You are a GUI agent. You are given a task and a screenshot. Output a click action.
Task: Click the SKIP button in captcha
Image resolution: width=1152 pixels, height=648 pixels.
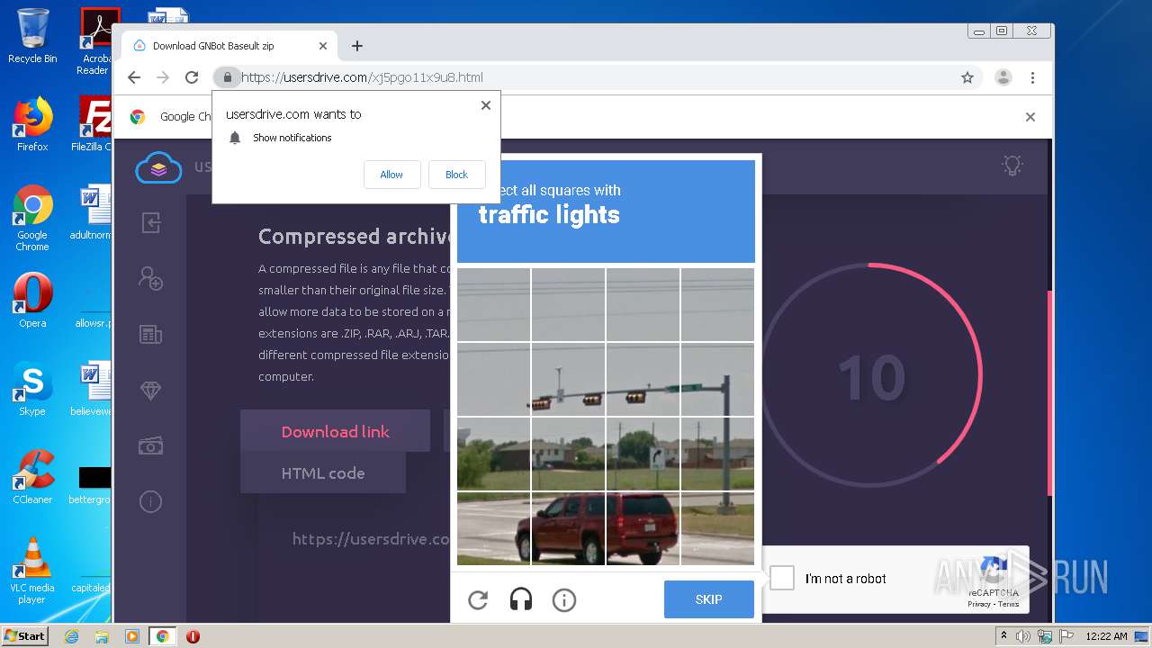[709, 599]
